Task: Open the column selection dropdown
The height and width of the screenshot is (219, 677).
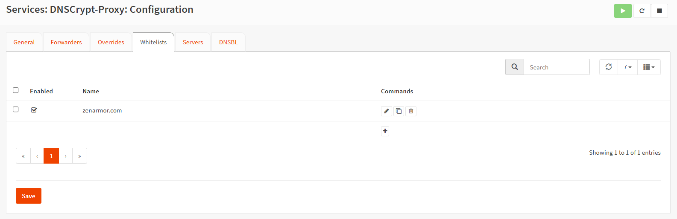Action: tap(649, 67)
